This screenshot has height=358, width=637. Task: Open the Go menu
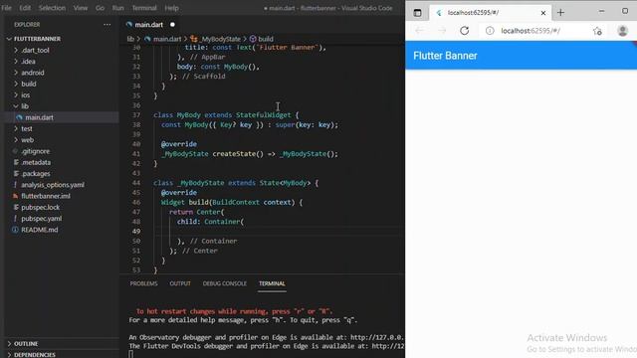(x=100, y=8)
